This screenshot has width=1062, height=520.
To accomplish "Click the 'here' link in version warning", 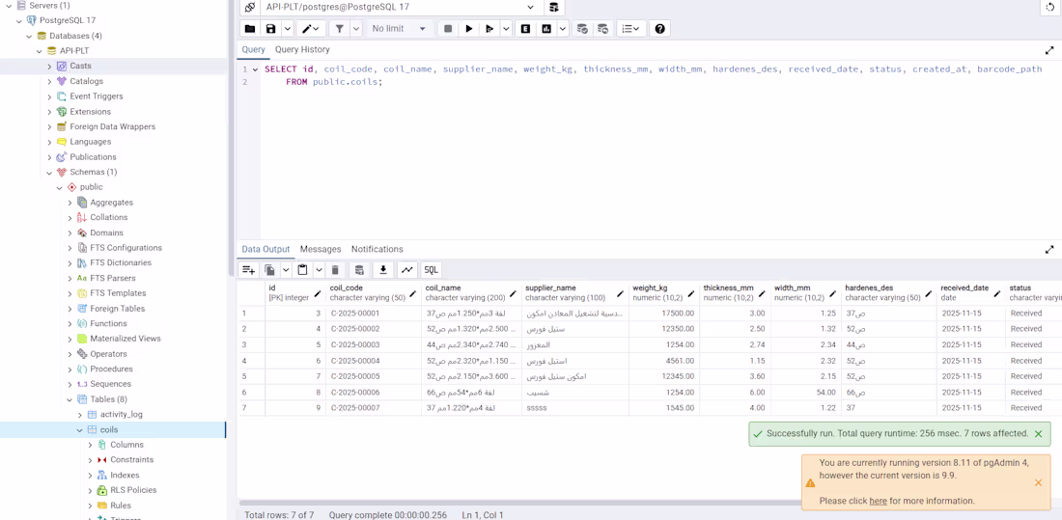I will coord(878,501).
